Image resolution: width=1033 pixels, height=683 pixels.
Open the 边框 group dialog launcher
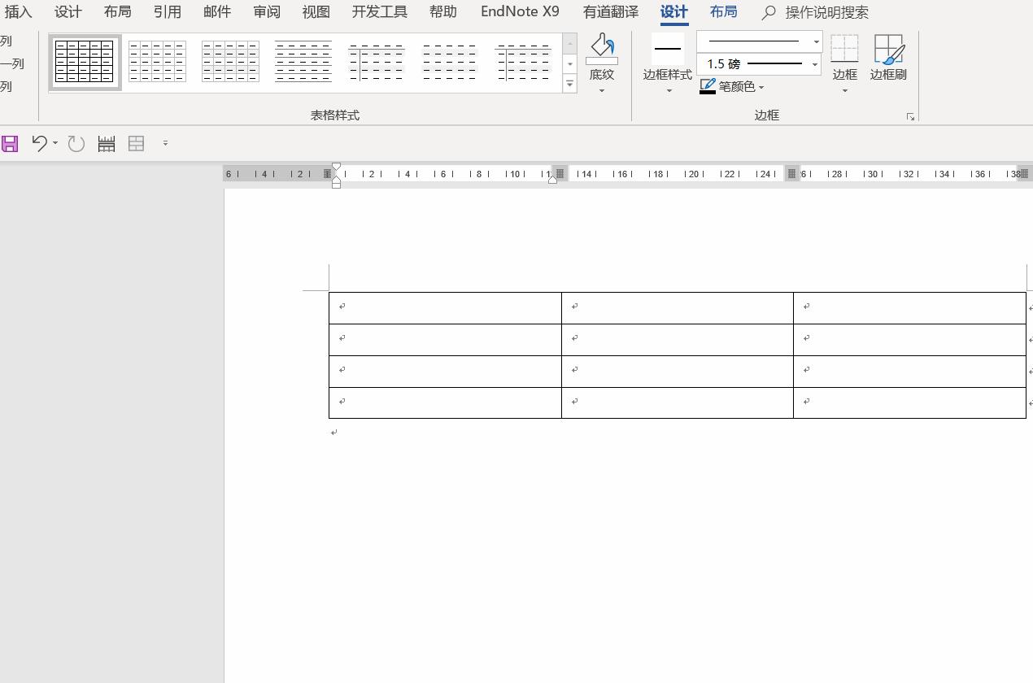pyautogui.click(x=910, y=117)
